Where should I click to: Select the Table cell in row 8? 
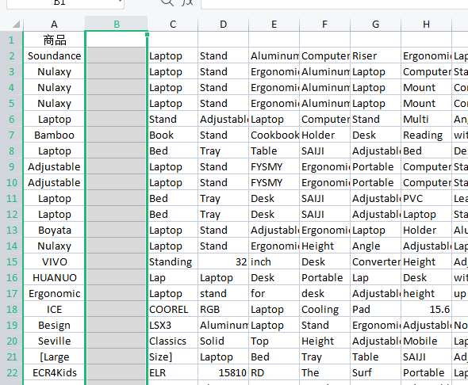click(274, 151)
